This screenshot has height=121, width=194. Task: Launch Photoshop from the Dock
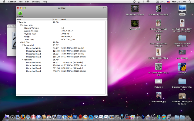click(75, 117)
